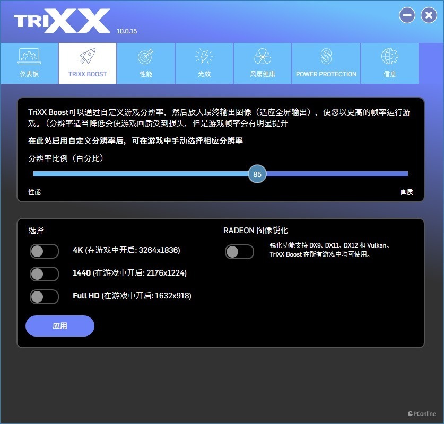Click the 应用 apply button
The image size is (444, 424).
click(60, 326)
